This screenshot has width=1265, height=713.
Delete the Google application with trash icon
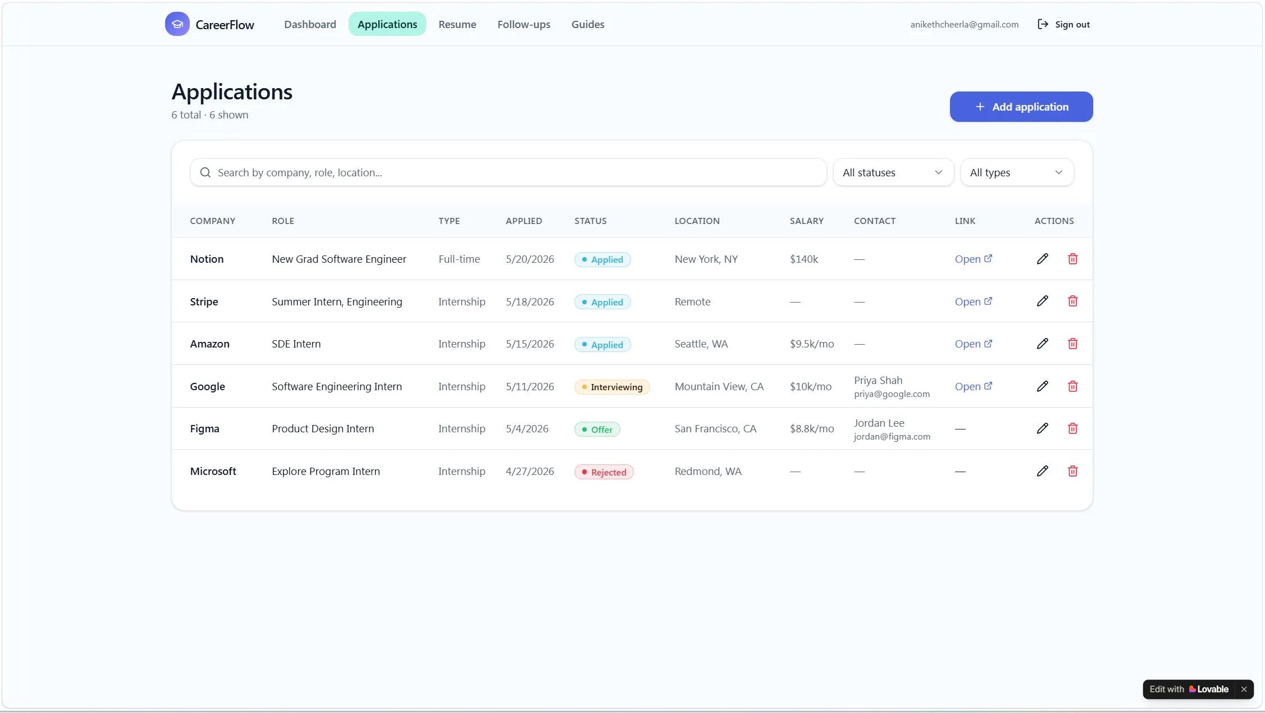pos(1072,386)
